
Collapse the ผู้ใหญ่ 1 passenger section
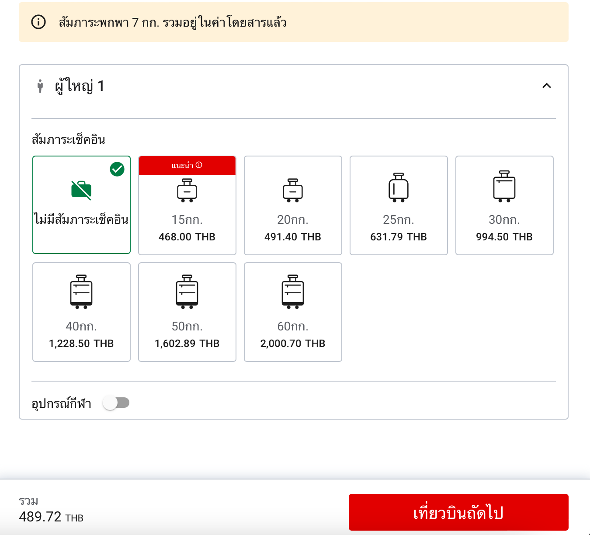tap(547, 86)
